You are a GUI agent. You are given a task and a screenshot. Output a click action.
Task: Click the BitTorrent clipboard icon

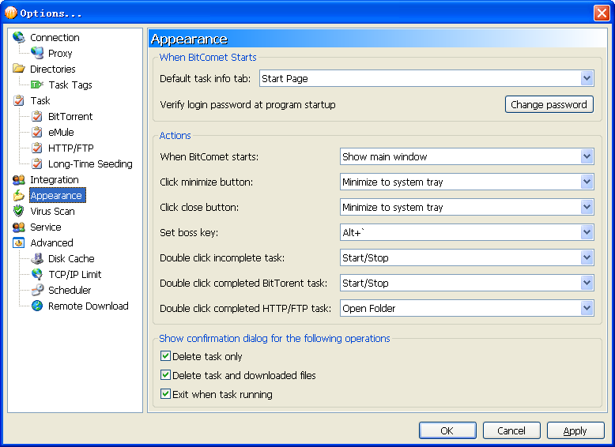click(x=37, y=116)
